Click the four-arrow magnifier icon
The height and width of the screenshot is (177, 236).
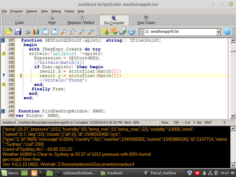pyautogui.click(x=73, y=31)
